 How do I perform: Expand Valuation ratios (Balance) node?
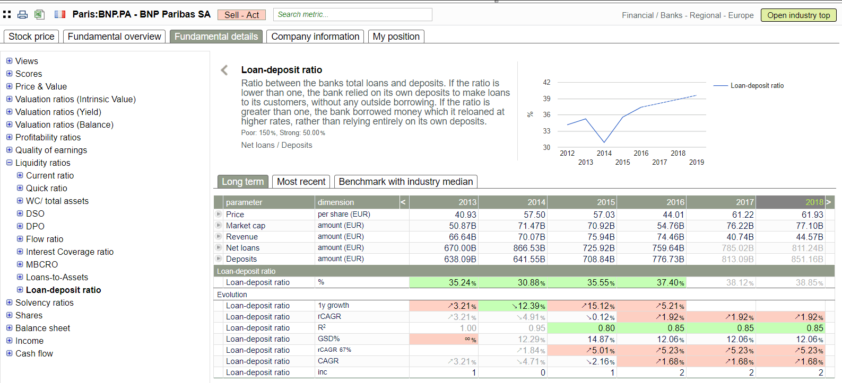click(9, 124)
